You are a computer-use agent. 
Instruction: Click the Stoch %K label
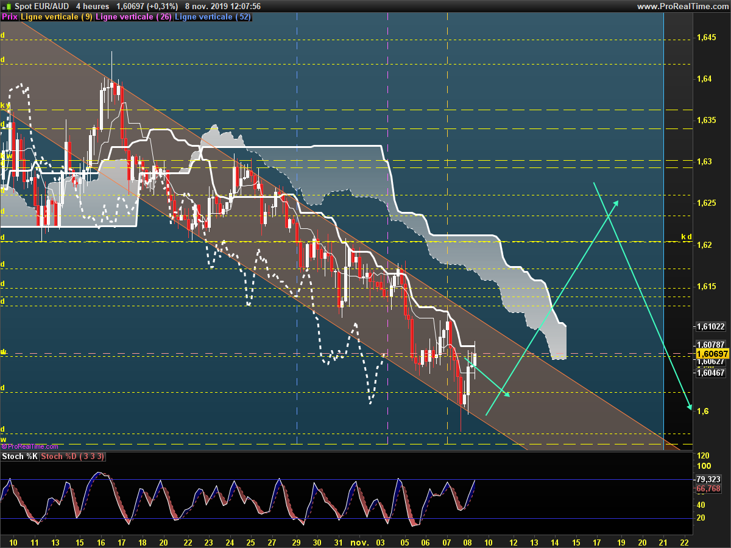pyautogui.click(x=20, y=456)
